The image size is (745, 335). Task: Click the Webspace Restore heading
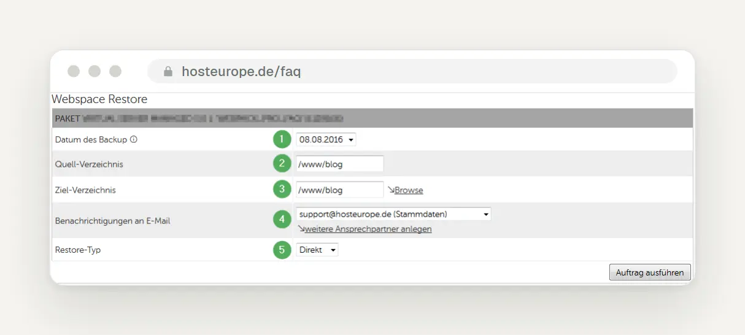point(99,99)
